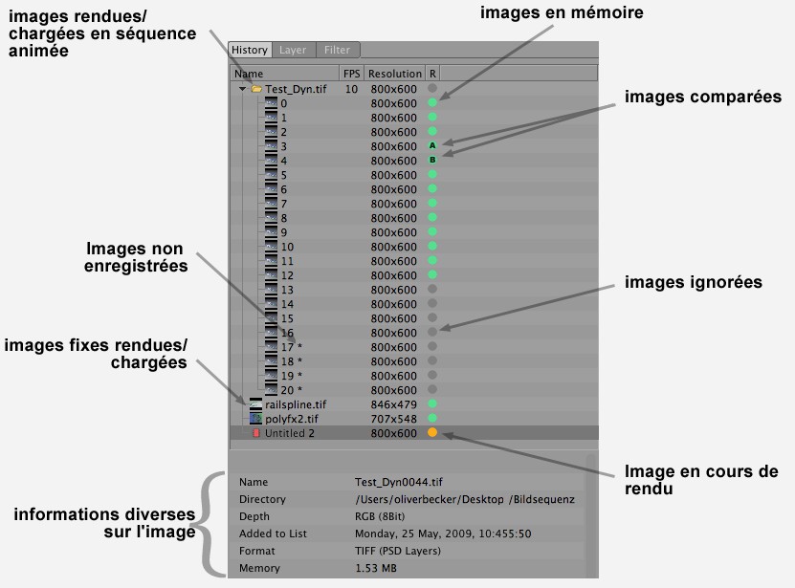The height and width of the screenshot is (588, 795).
Task: Open the Filter tab
Action: (336, 50)
